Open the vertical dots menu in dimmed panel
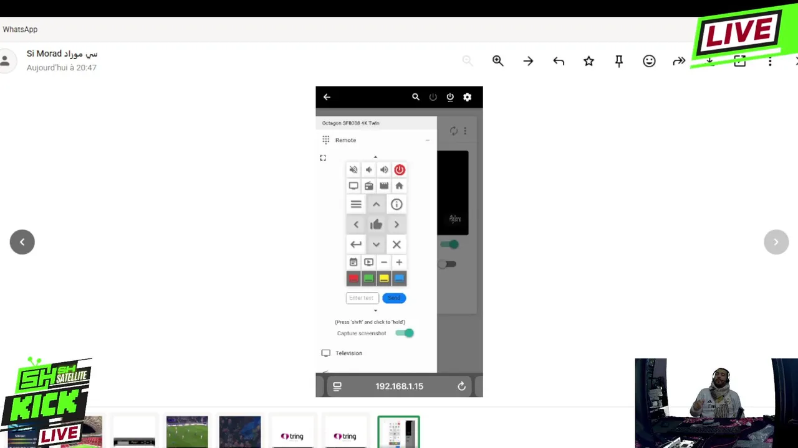The width and height of the screenshot is (798, 448). tap(465, 131)
